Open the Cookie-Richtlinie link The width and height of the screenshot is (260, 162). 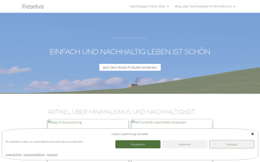[x=13, y=155]
